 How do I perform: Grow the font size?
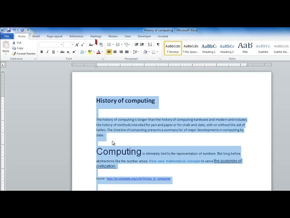tap(77, 45)
